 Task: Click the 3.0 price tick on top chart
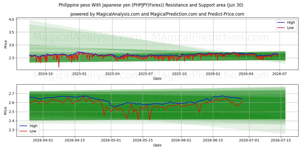coord(12,45)
